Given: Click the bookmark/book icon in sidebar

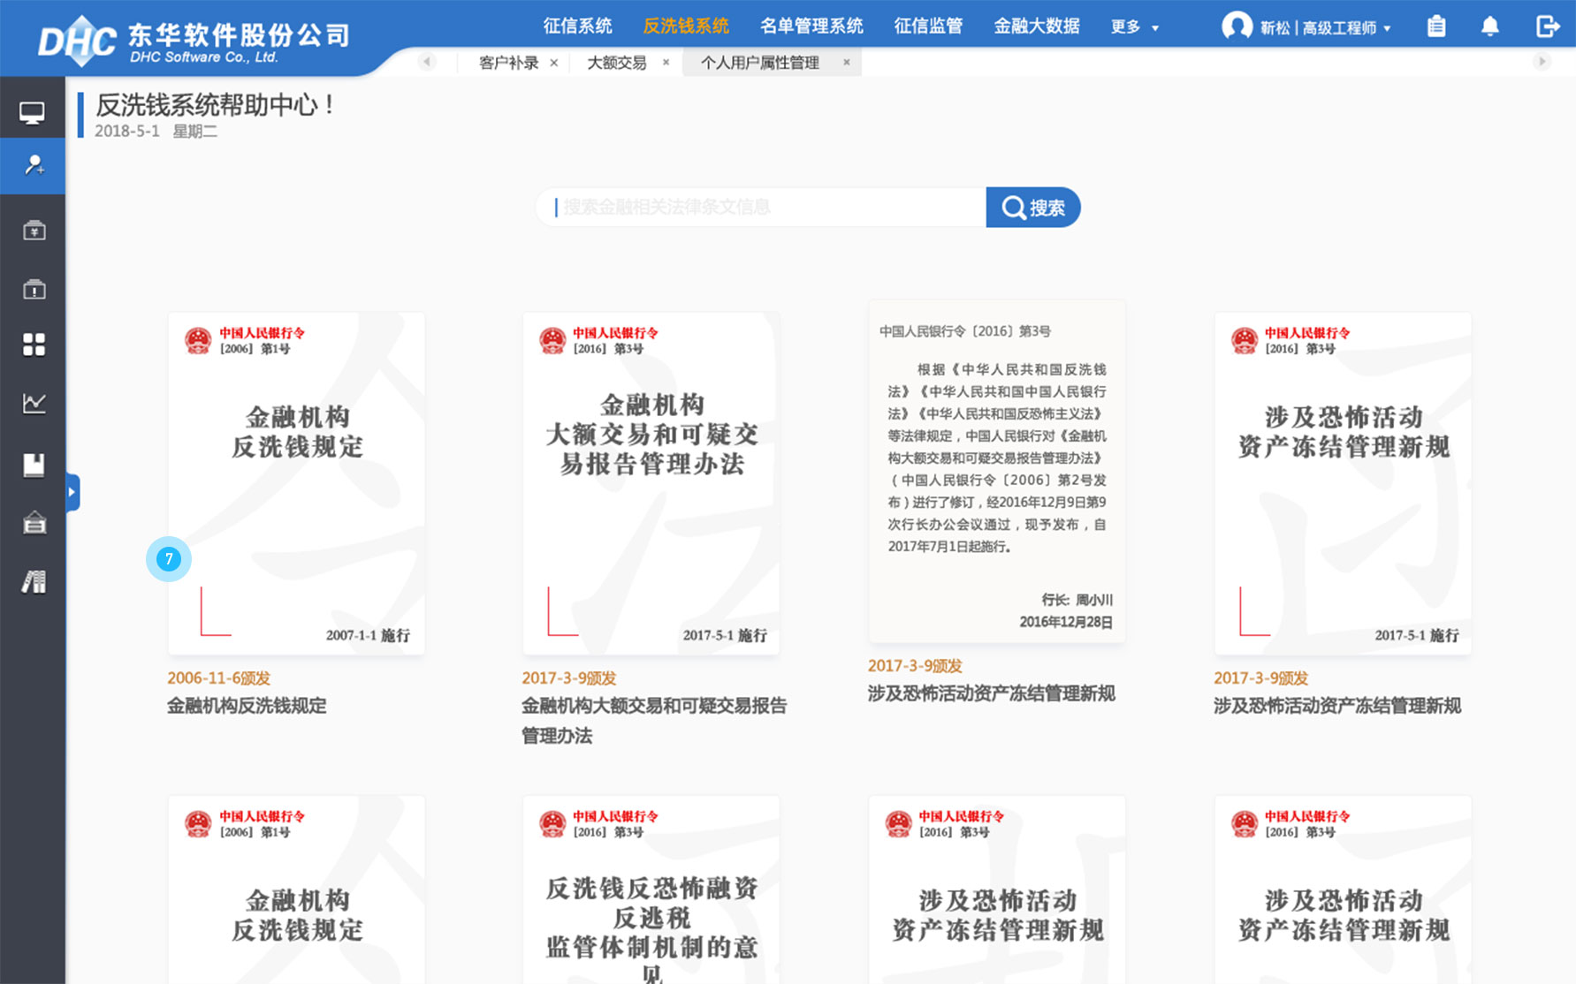Looking at the screenshot, I should tap(33, 464).
